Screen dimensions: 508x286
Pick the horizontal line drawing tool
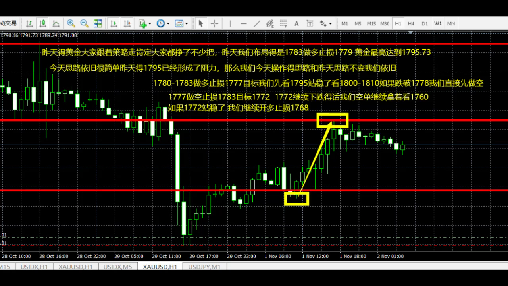(243, 23)
